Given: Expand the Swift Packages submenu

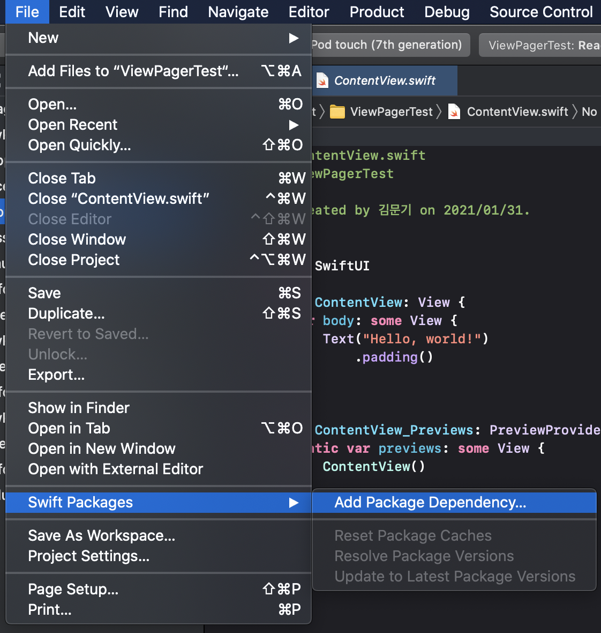Looking at the screenshot, I should 159,502.
